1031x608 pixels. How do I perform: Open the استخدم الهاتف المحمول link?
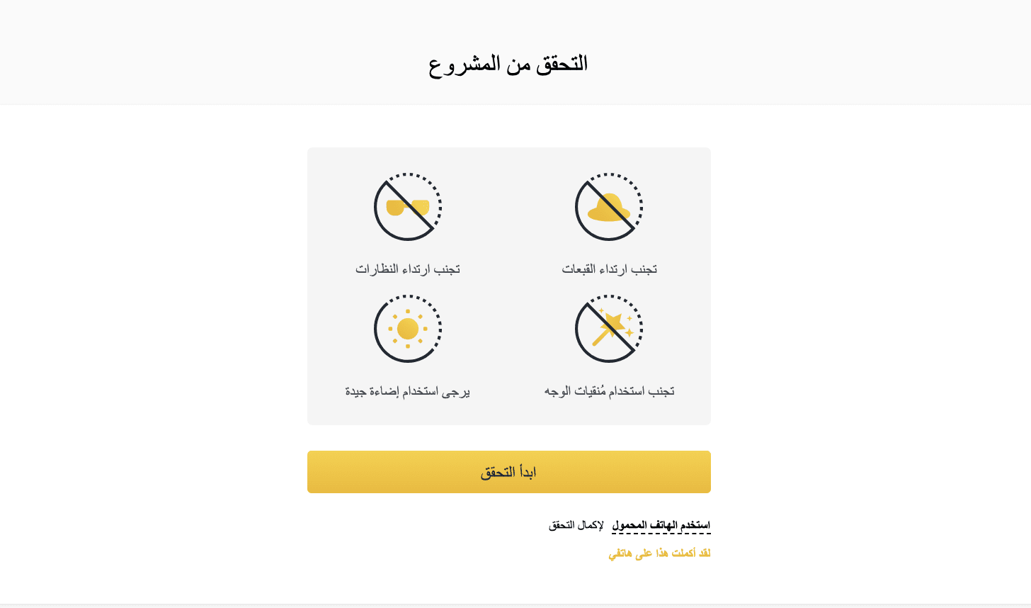[661, 525]
